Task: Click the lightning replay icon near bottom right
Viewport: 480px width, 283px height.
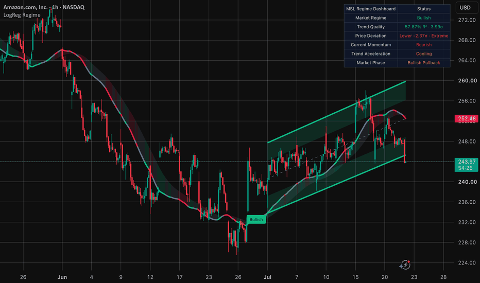Action: (405, 264)
